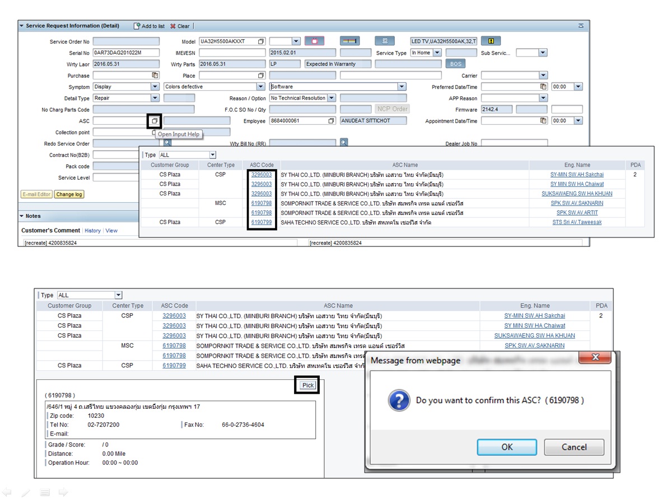Image resolution: width=666 pixels, height=499 pixels.
Task: Open the Service Type In Home dropdown
Action: coord(437,53)
